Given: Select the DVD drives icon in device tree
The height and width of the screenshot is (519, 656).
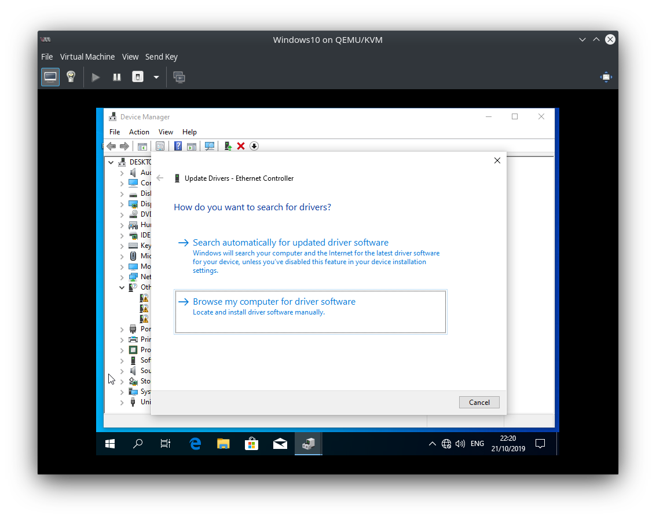Looking at the screenshot, I should 133,214.
